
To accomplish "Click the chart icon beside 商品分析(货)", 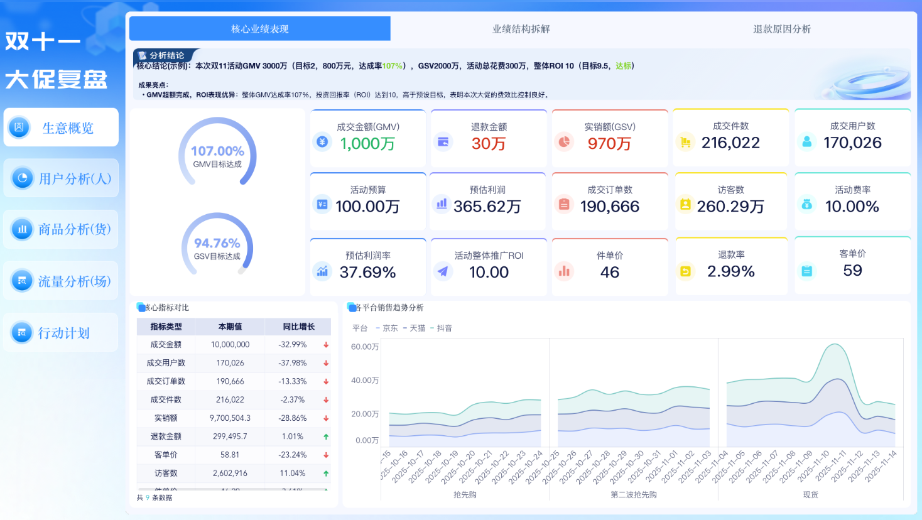I will click(x=22, y=229).
